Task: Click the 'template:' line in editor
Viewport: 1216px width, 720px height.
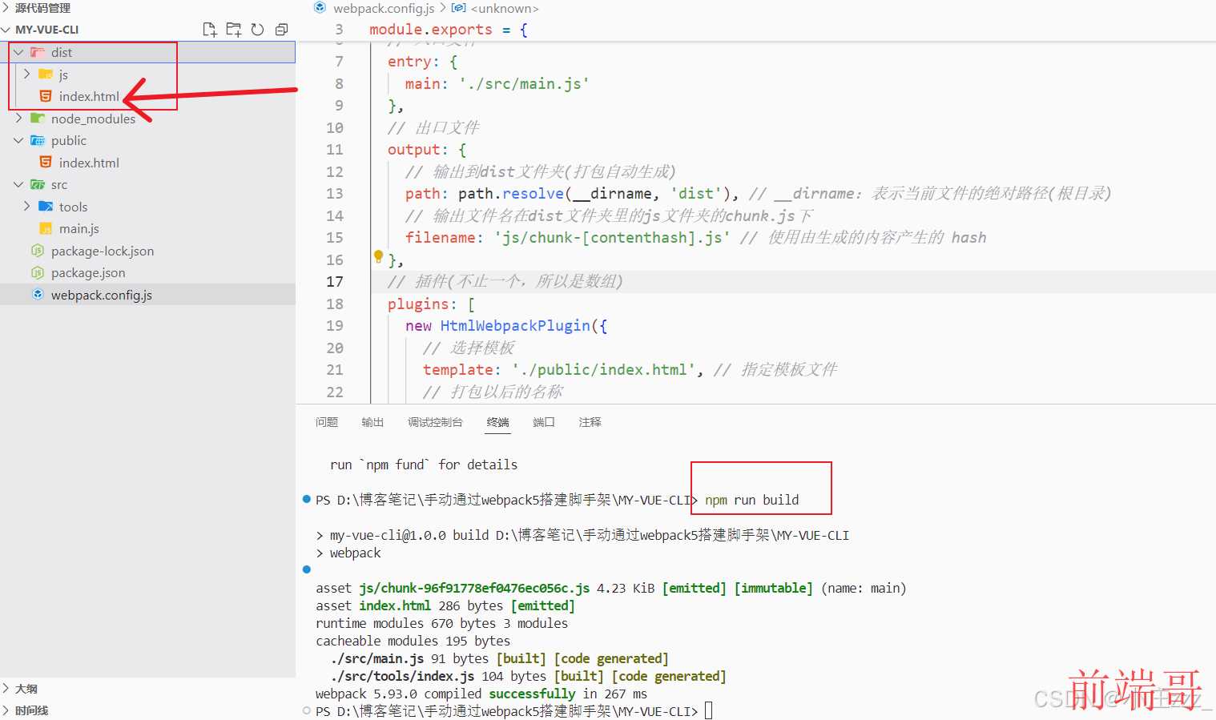Action: pyautogui.click(x=630, y=369)
